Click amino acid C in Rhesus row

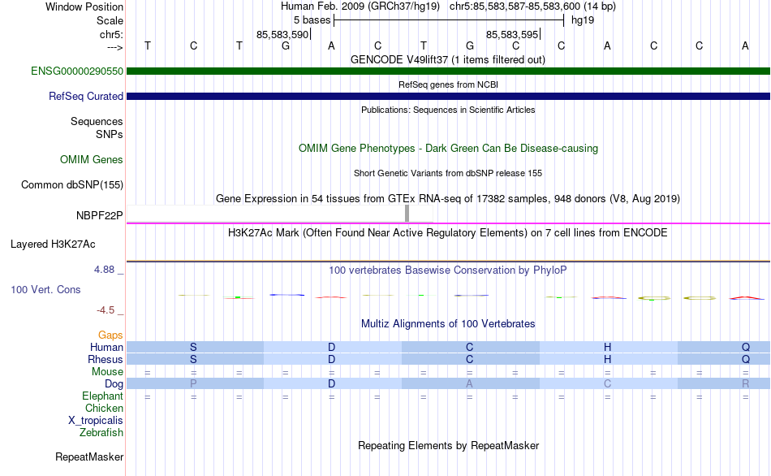tap(470, 359)
